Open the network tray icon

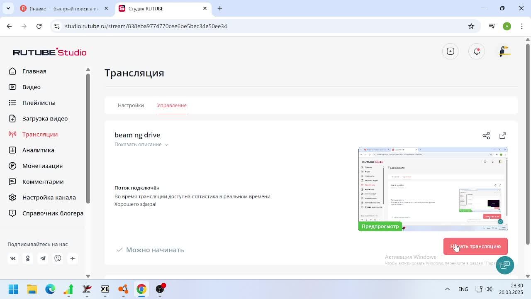[x=479, y=289]
